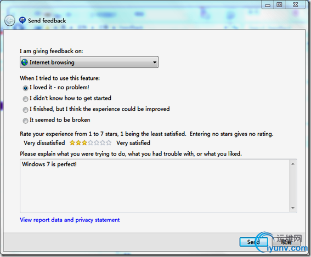Click the text box scroll up arrow

click(293, 164)
